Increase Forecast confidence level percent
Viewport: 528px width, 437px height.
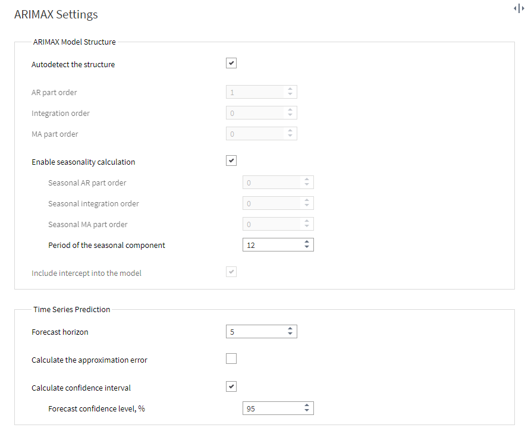pyautogui.click(x=306, y=405)
